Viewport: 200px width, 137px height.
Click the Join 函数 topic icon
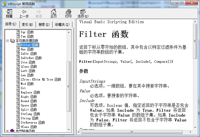point(18,62)
